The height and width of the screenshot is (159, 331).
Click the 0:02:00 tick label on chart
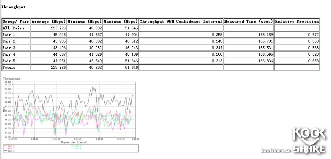(x=99, y=139)
